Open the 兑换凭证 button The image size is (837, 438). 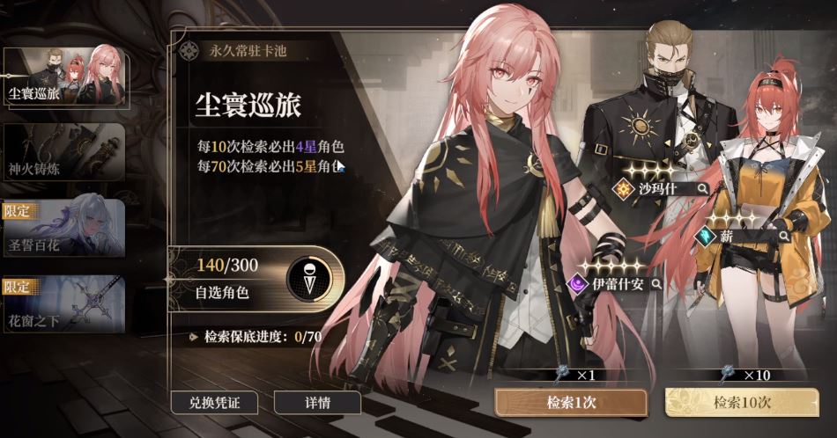[x=215, y=403]
